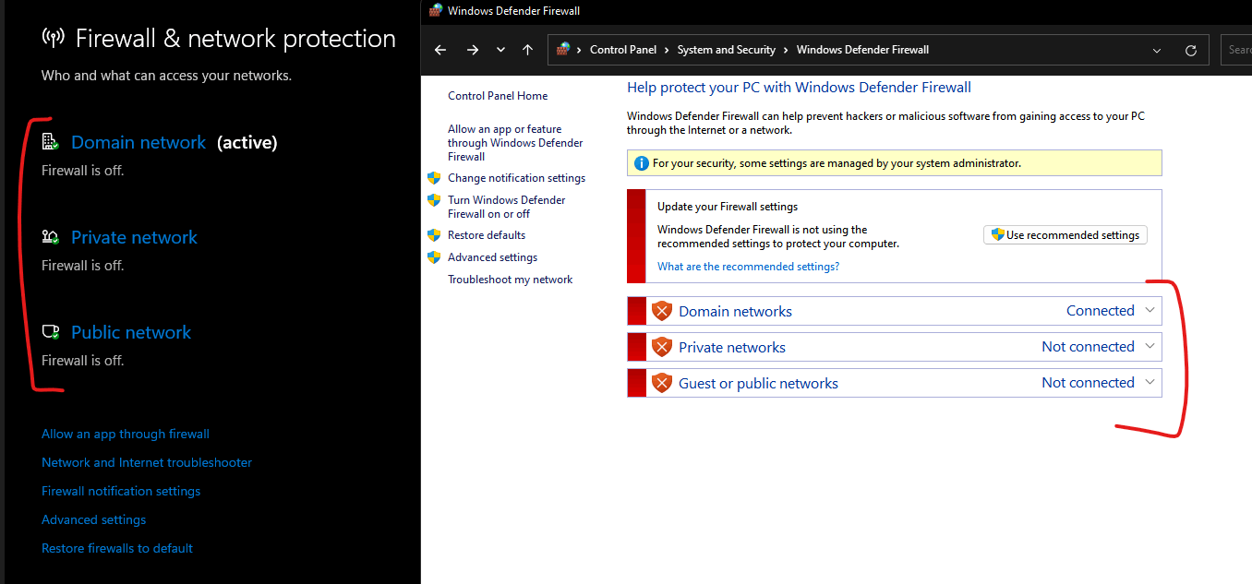The image size is (1252, 584).
Task: Click Use recommended settings button
Action: pyautogui.click(x=1065, y=235)
